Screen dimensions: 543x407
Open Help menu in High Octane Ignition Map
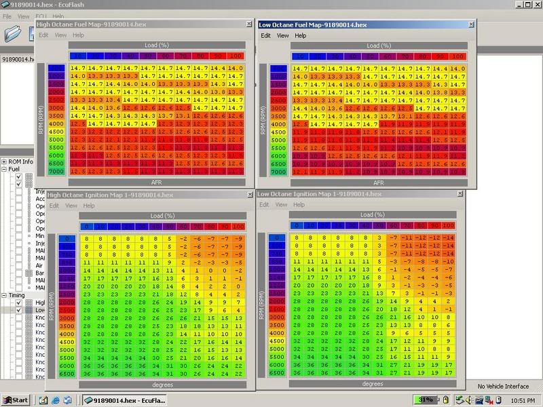click(x=89, y=206)
